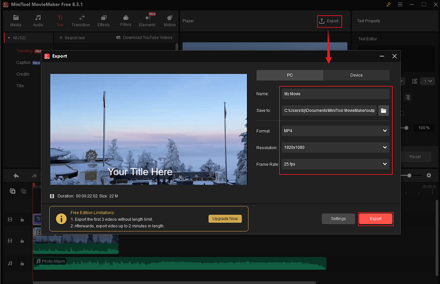Expand the Frame Rate dropdown at 25 fps

(x=335, y=164)
